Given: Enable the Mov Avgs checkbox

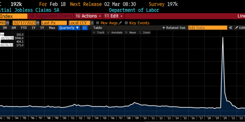Looking at the screenshot, I should tap(97, 23).
